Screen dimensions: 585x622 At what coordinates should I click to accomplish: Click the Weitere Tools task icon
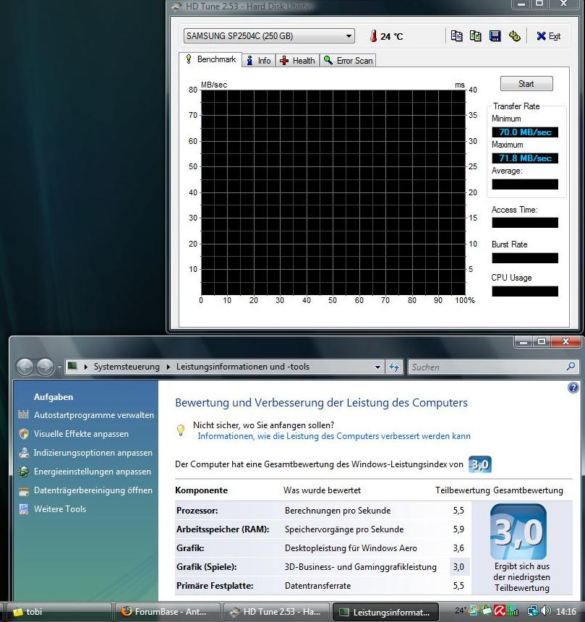(x=24, y=509)
